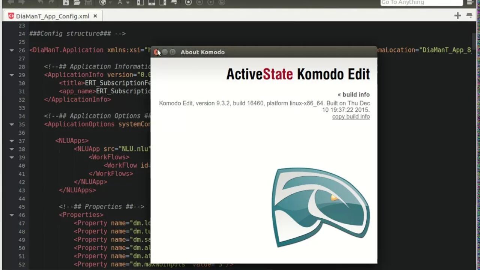480x270 pixels.
Task: Click the back navigation arrow in toolbar
Action: (x=11, y=2)
